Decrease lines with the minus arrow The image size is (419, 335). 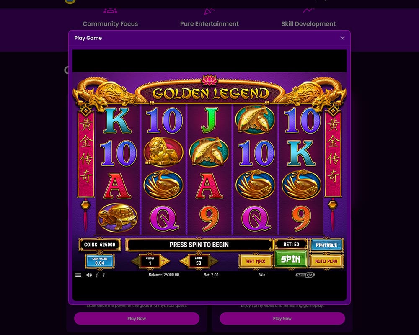185,261
